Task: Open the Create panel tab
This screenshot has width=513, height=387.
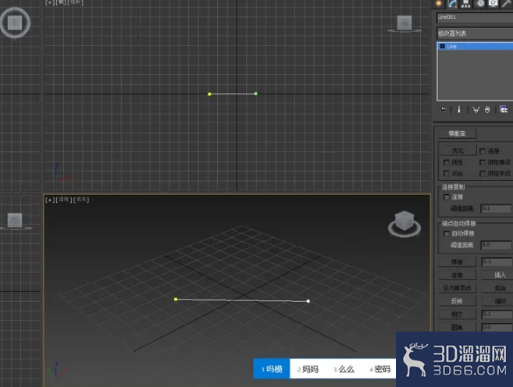Action: pos(439,4)
